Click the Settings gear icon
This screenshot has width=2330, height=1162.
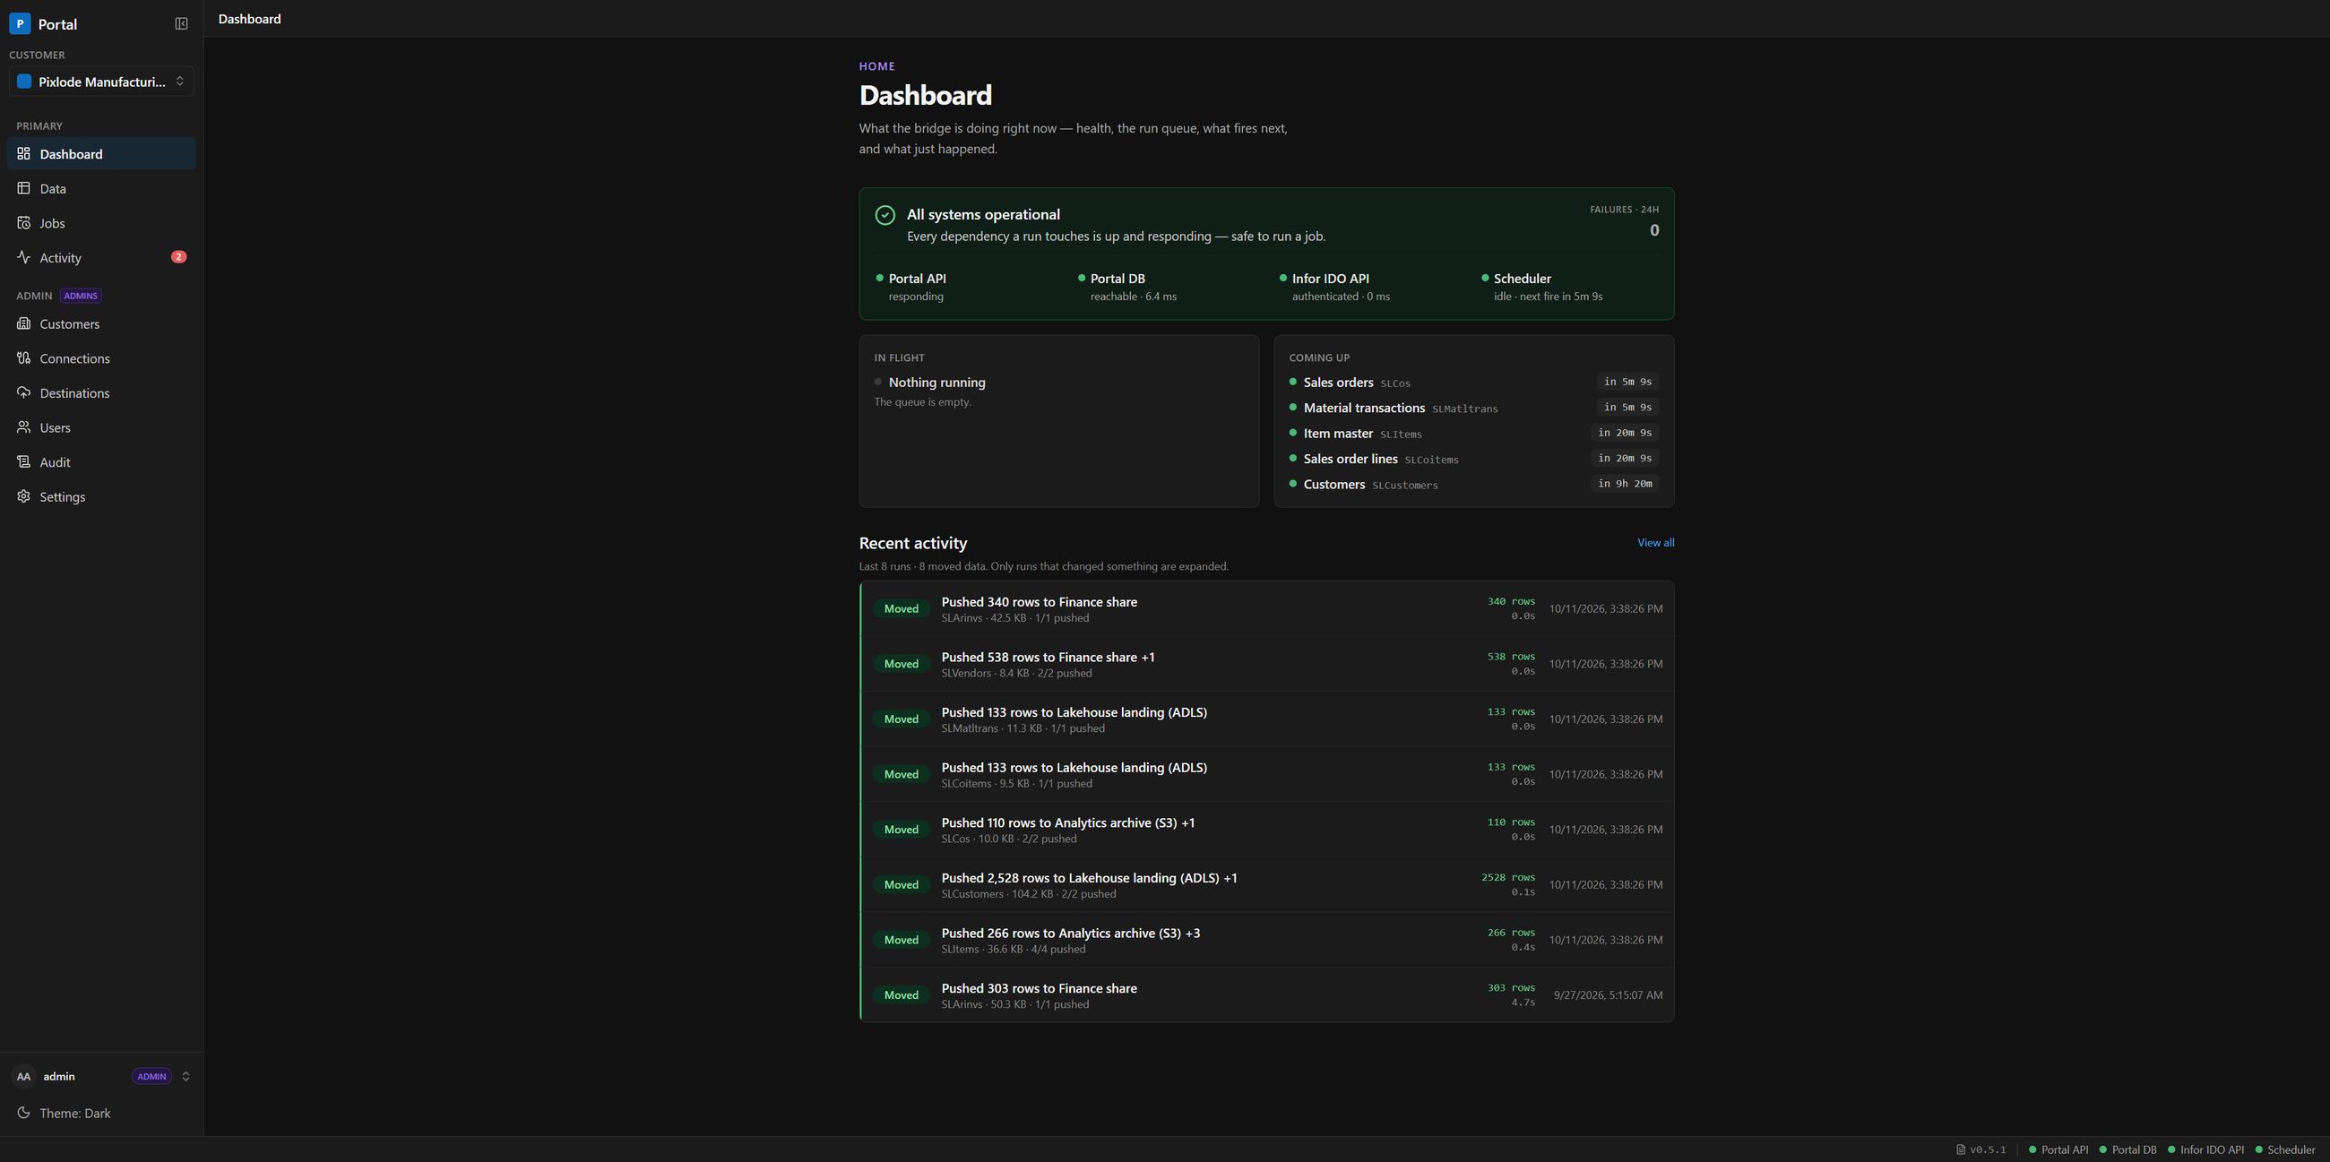click(24, 496)
